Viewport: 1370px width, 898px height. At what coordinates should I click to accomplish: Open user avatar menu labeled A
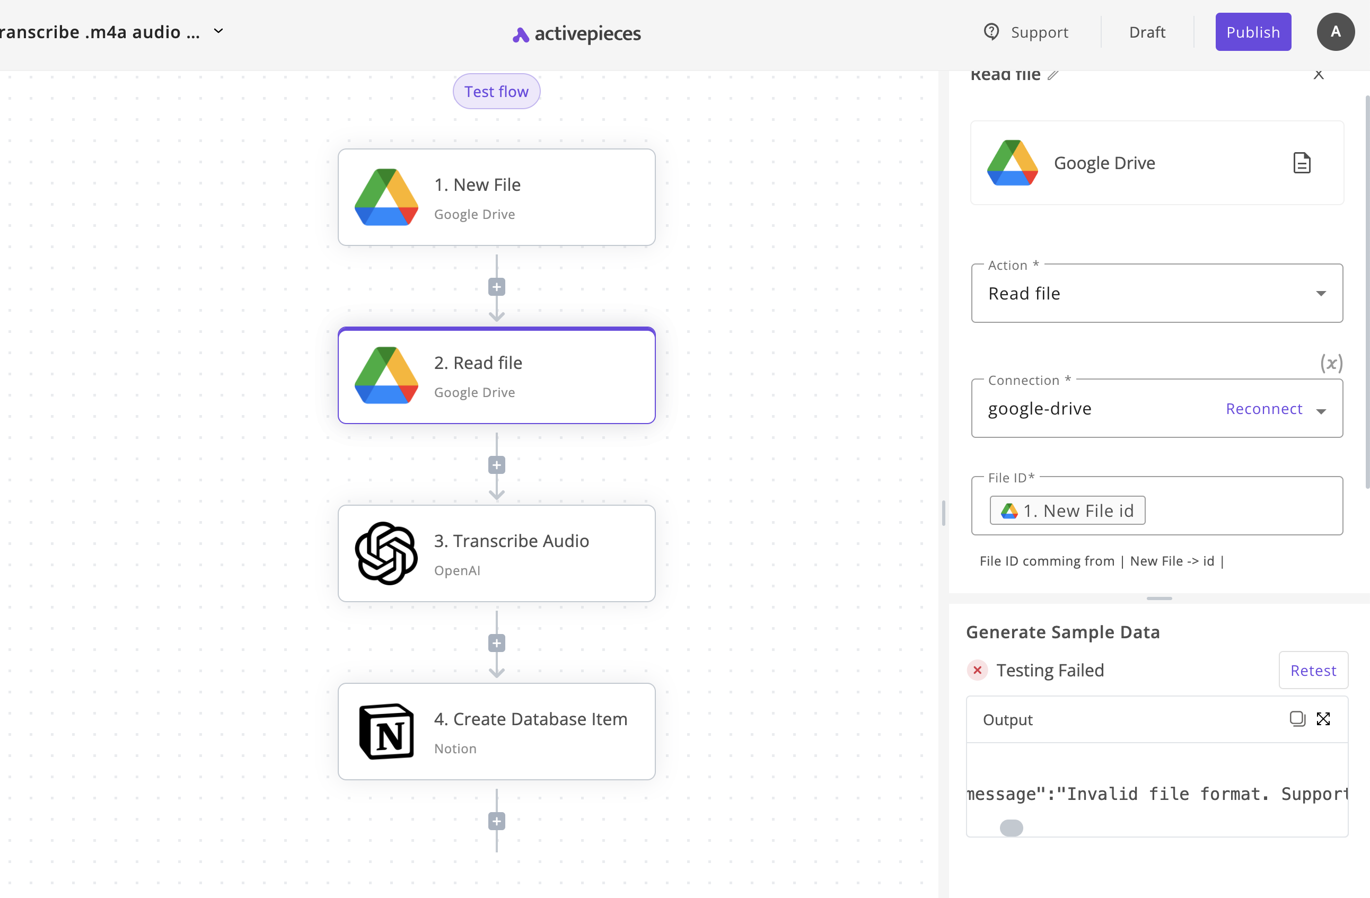point(1336,32)
